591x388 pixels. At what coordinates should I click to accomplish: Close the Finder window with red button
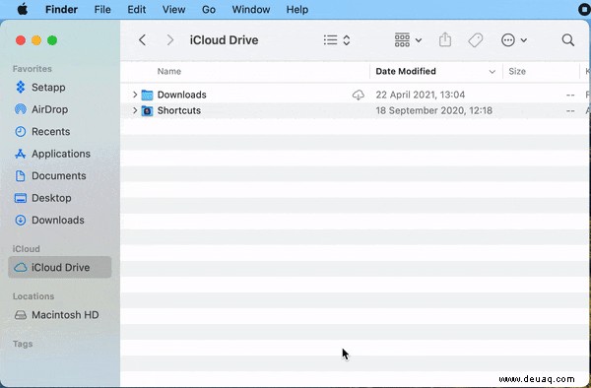(21, 40)
